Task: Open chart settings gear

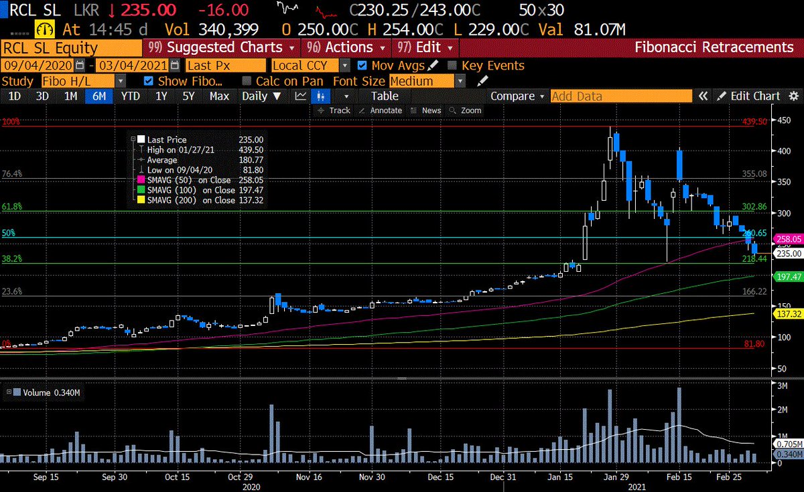Action: (793, 96)
